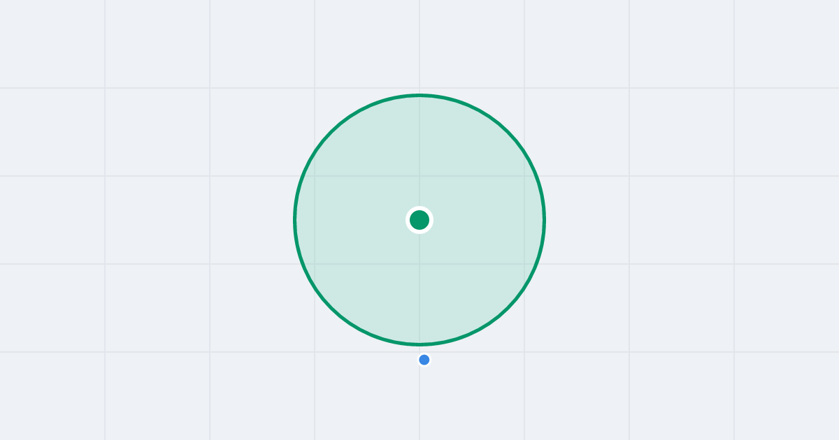
Task: Click the grid intersection in the bottom-right canvas corner
Action: click(734, 352)
